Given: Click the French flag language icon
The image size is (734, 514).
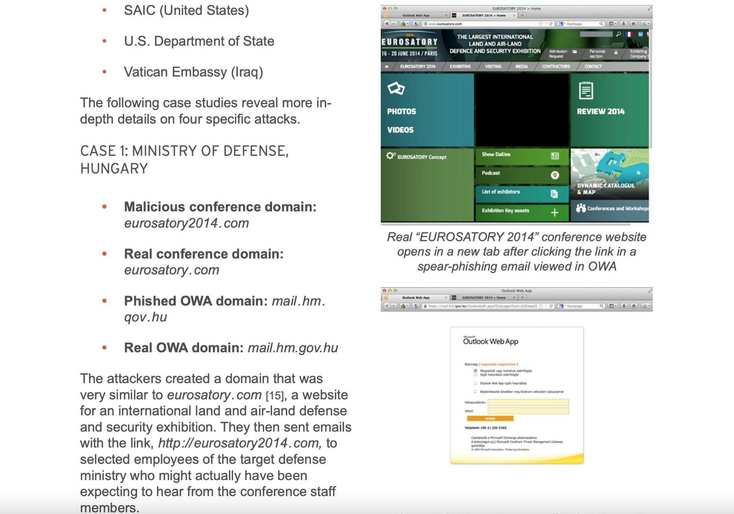Looking at the screenshot, I should pyautogui.click(x=628, y=34).
